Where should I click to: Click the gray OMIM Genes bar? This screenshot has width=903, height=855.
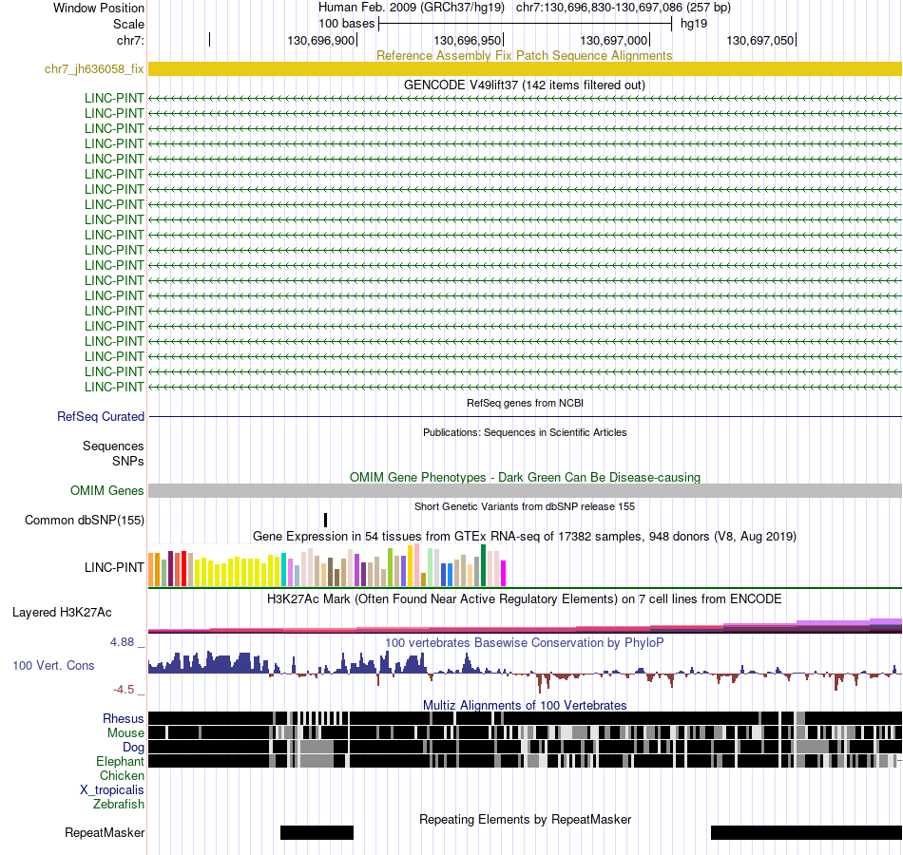(525, 490)
